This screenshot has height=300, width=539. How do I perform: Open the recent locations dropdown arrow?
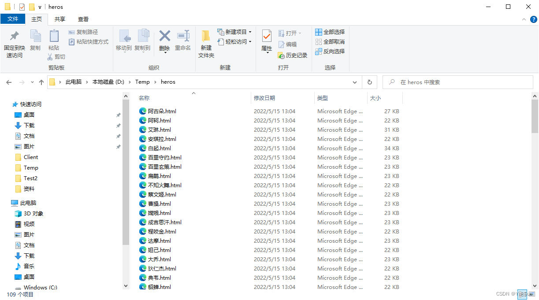(32, 82)
